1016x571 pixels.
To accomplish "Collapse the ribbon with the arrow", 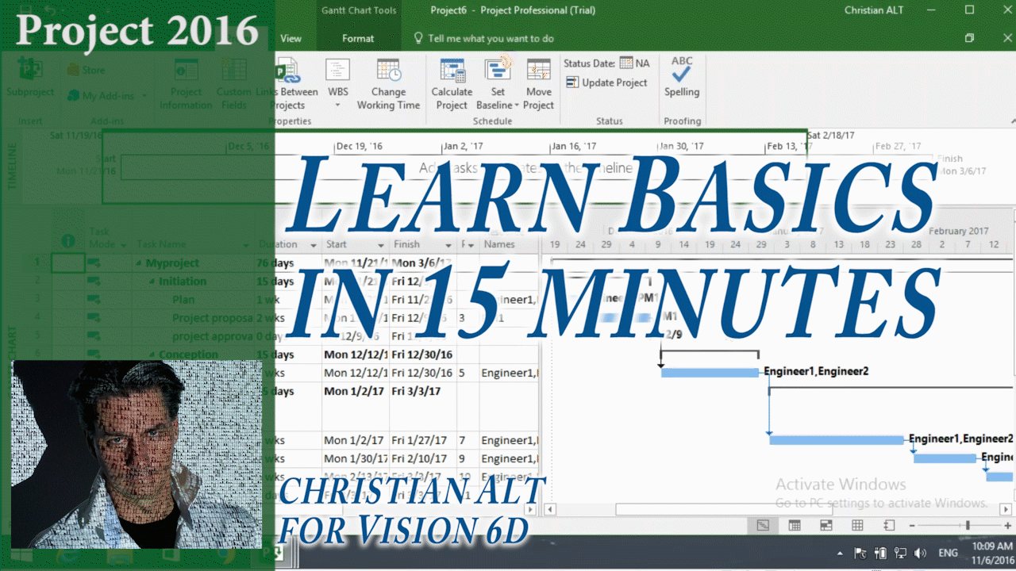I will tap(1012, 121).
